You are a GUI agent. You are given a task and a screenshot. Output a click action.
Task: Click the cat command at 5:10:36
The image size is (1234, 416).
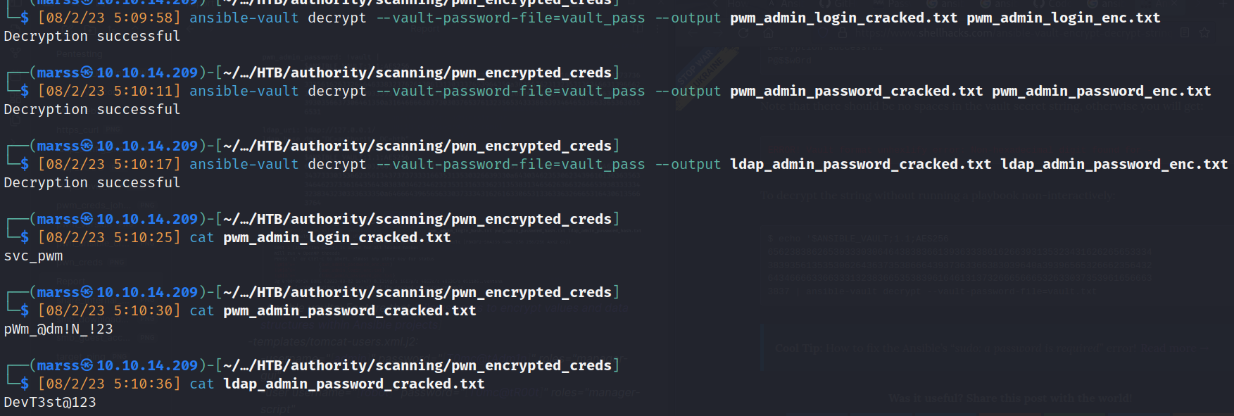click(201, 384)
